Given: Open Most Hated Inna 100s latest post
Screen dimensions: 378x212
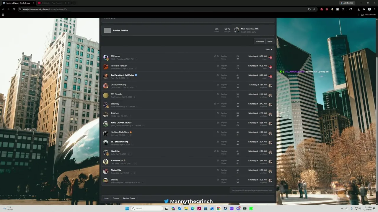Looking at the screenshot, I should (250, 29).
